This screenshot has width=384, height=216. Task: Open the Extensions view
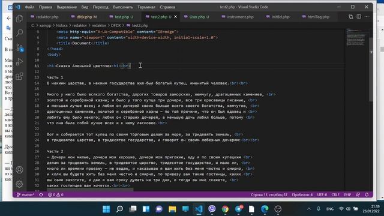pyautogui.click(x=19, y=76)
